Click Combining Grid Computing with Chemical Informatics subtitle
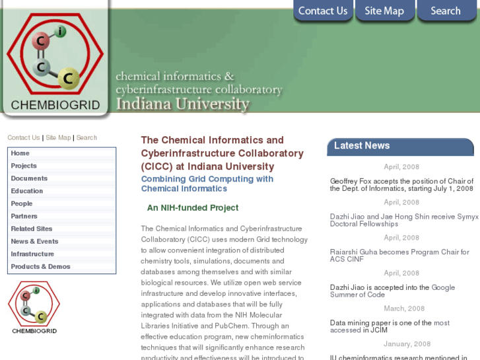480x360 pixels. (x=207, y=184)
